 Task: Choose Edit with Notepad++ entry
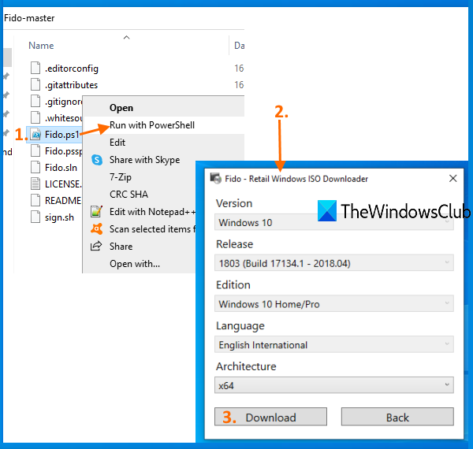pyautogui.click(x=140, y=212)
